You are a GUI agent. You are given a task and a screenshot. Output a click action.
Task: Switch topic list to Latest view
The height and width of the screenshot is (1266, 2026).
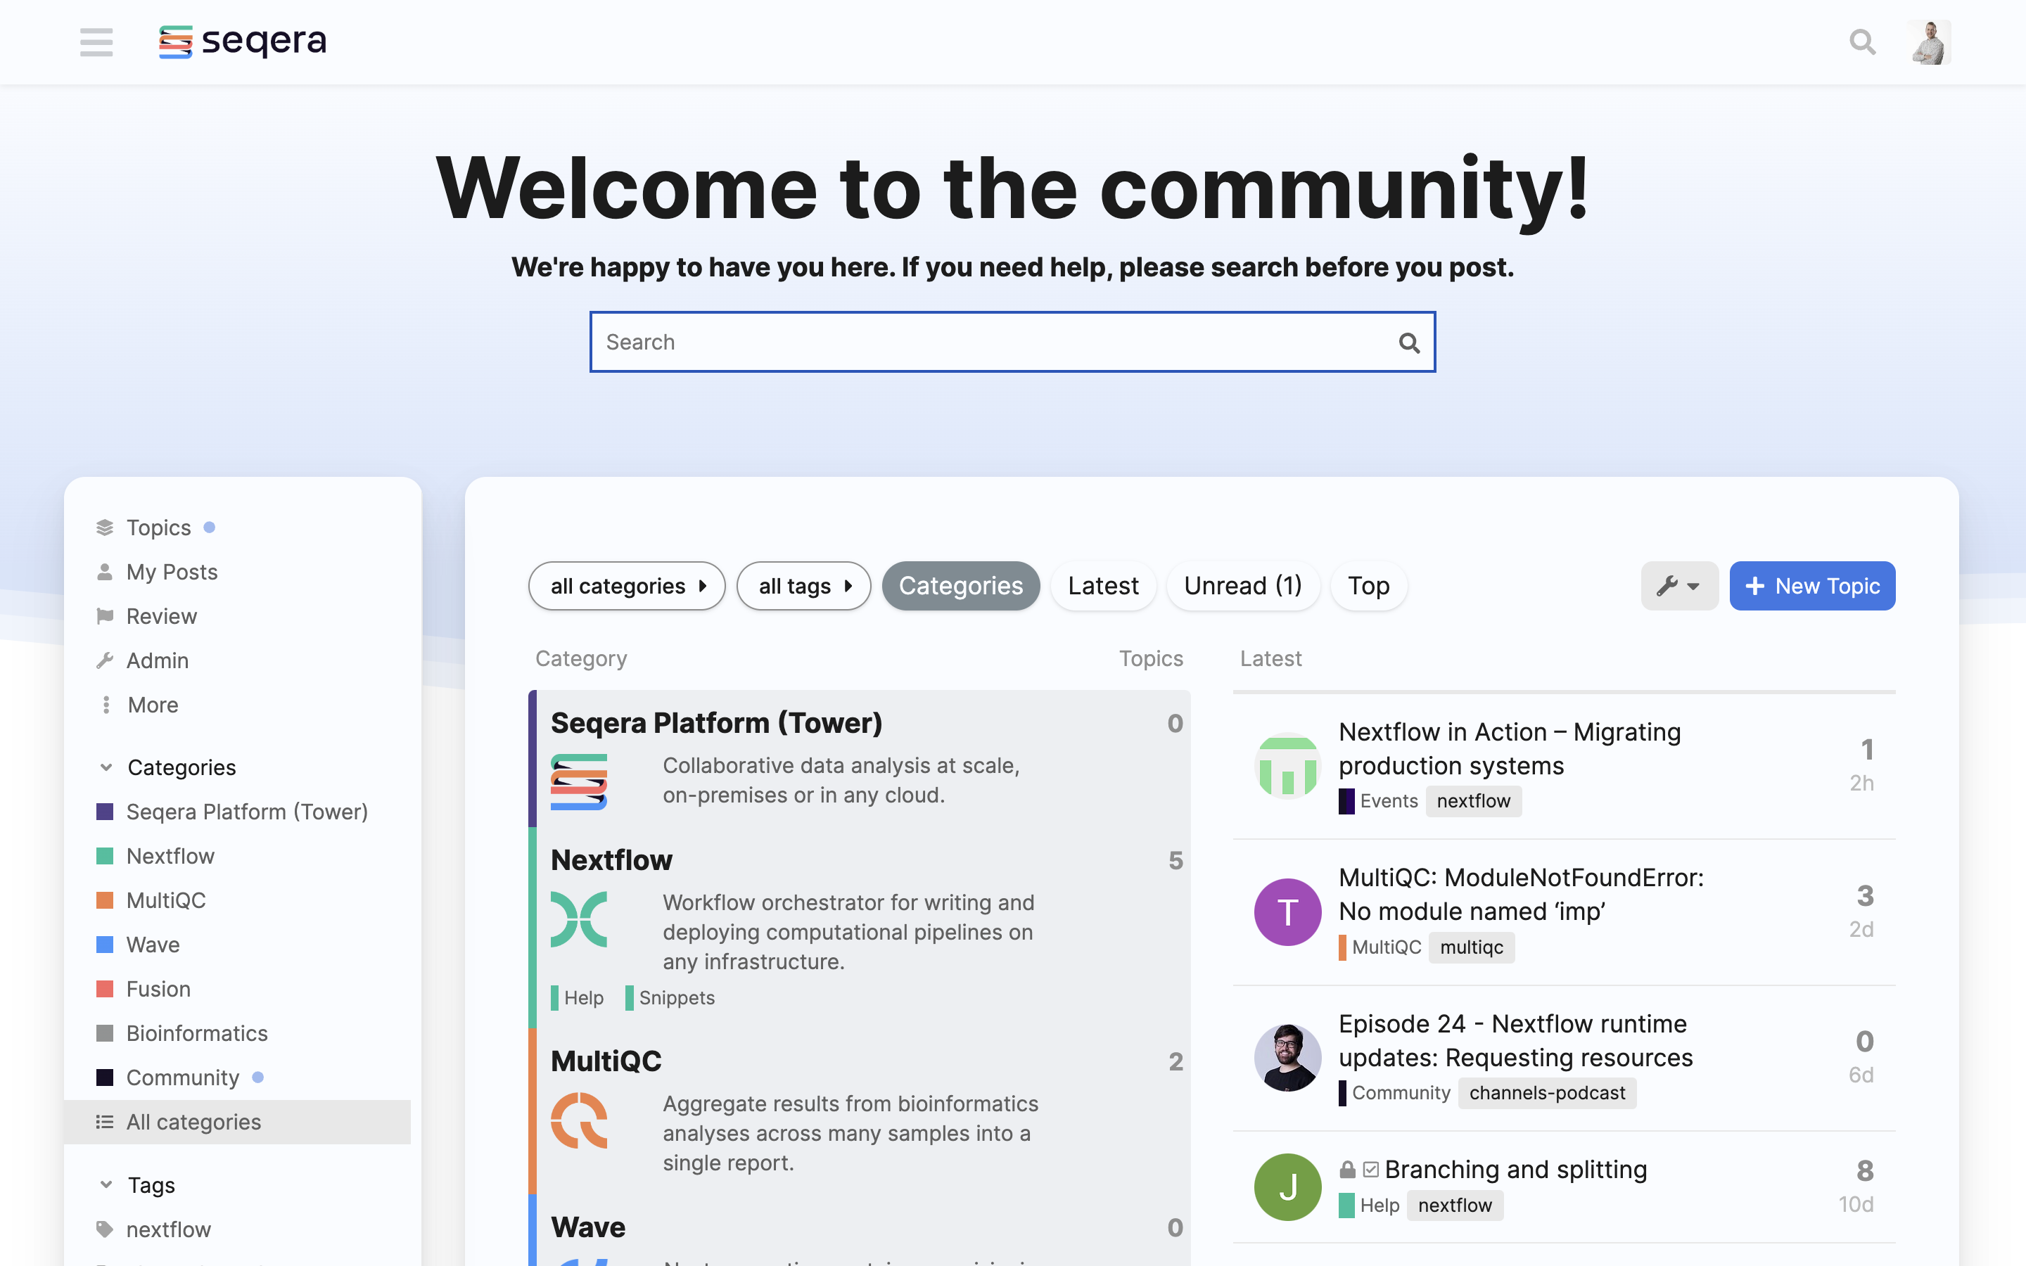[1102, 585]
